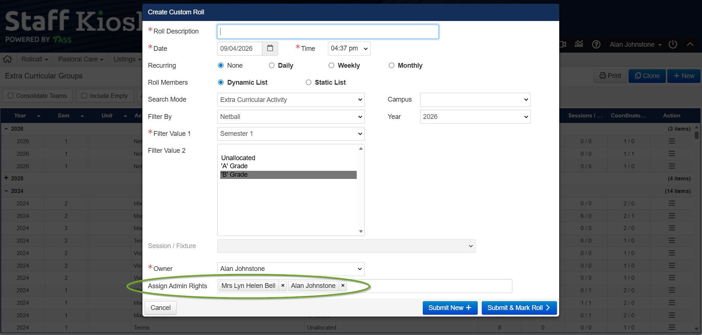Viewport: 702px width, 335px height.
Task: Select the Monthly recurring option
Action: pos(391,66)
